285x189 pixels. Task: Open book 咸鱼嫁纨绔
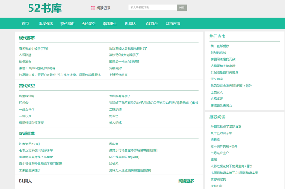click(27, 96)
